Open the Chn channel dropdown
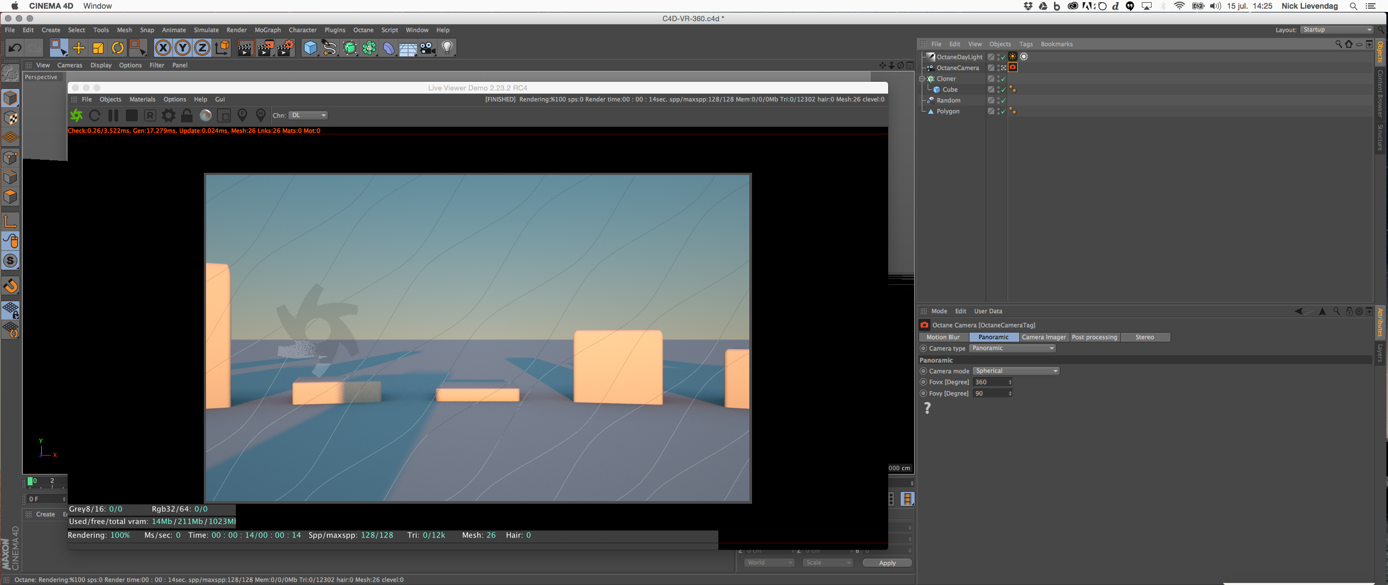1388x585 pixels. click(x=309, y=115)
